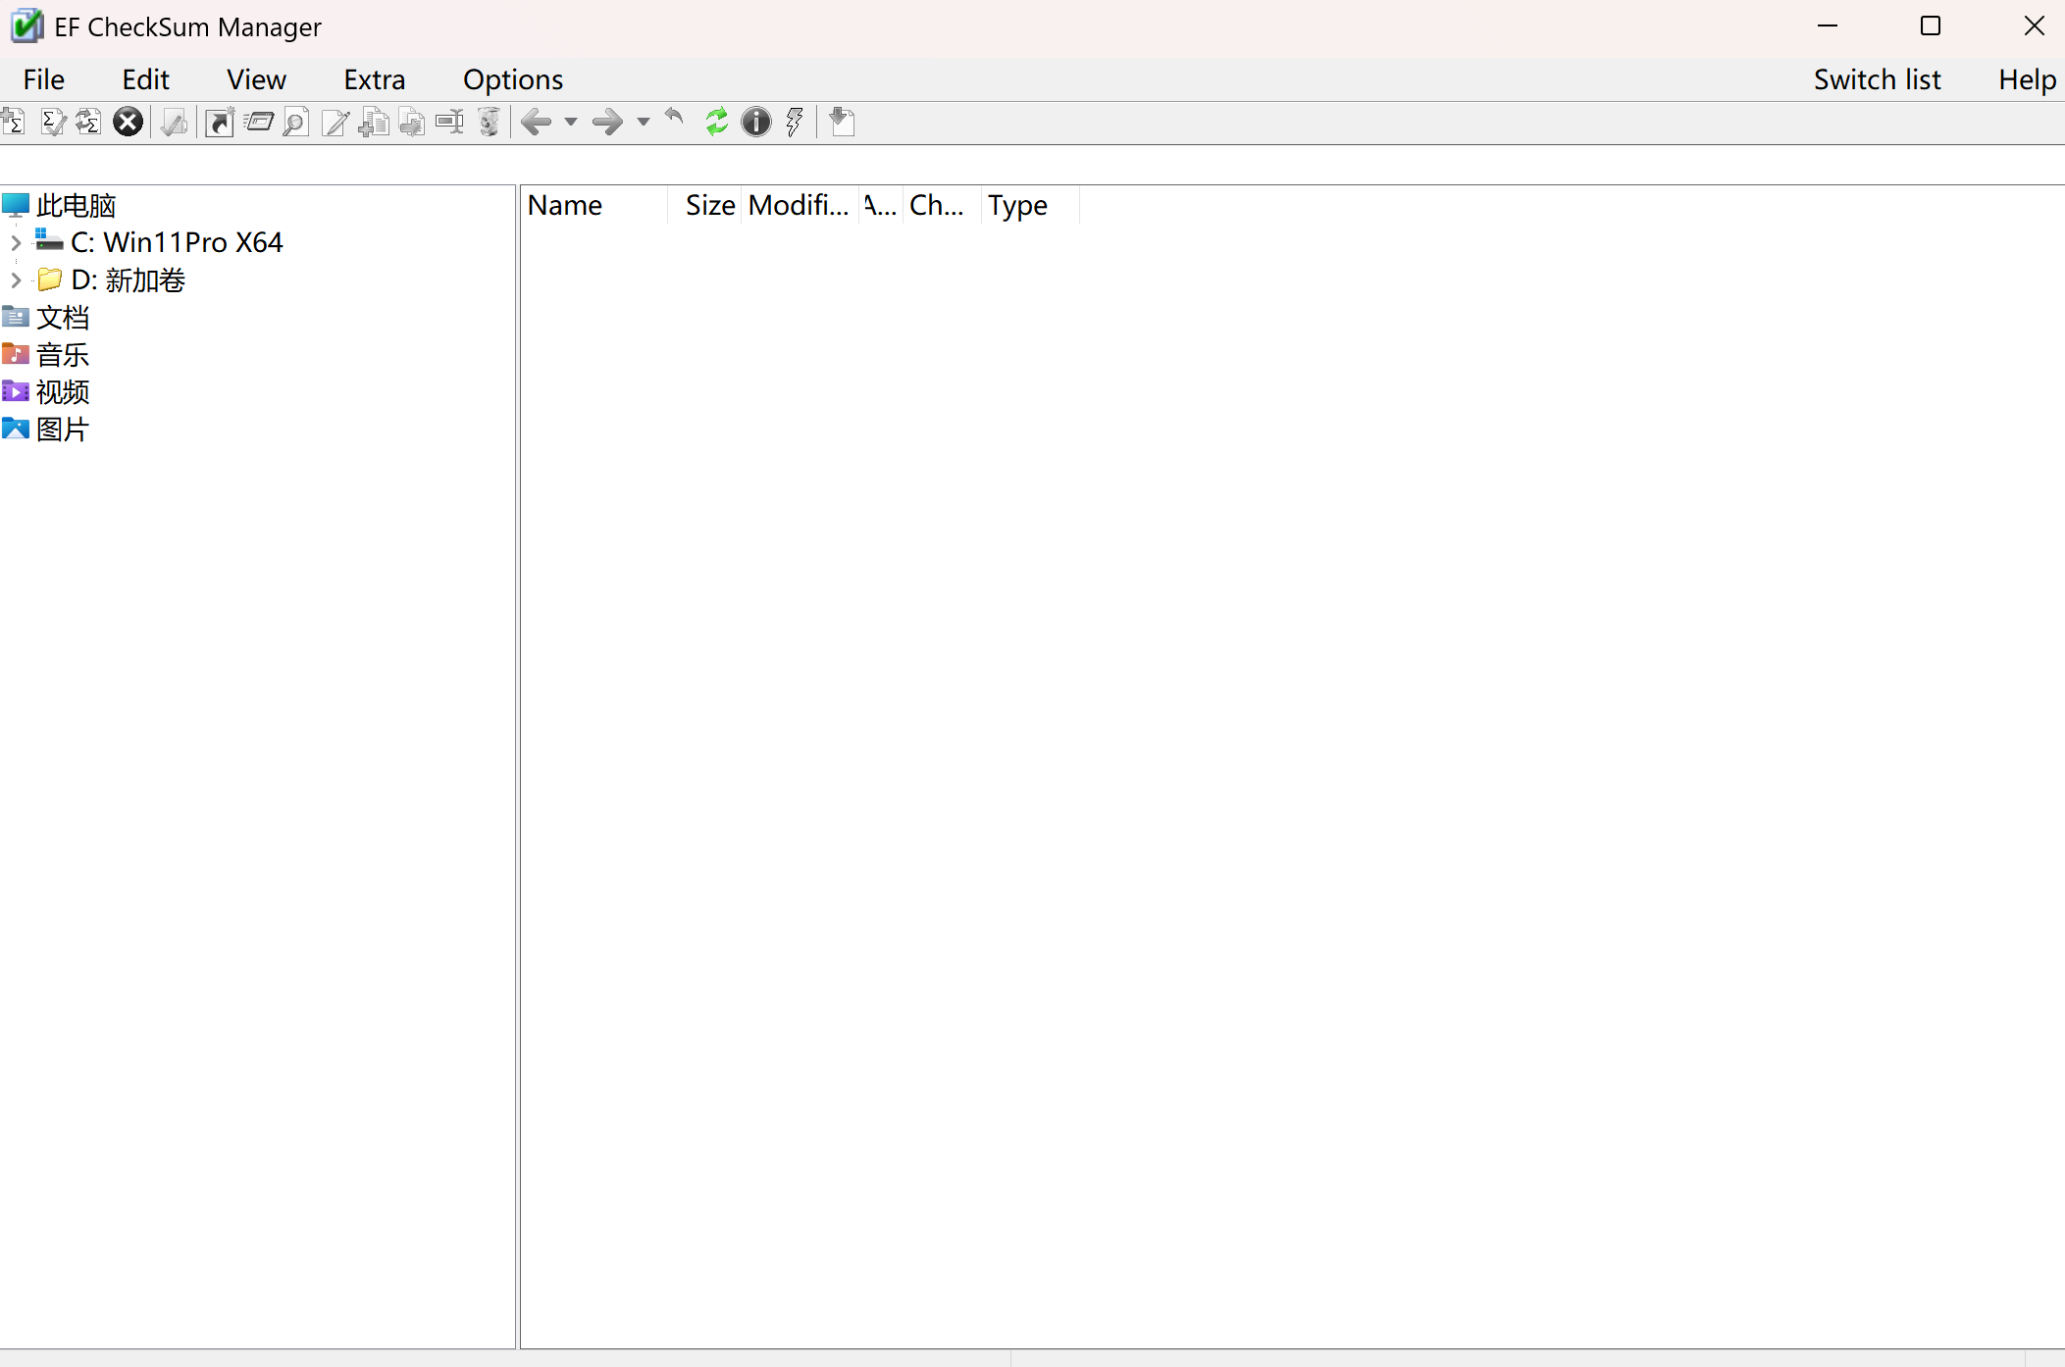Sort by the Size column header
Viewport: 2065px width, 1367px height.
pyautogui.click(x=704, y=205)
